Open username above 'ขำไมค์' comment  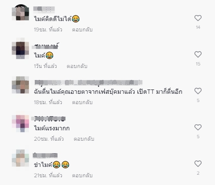click(x=45, y=155)
